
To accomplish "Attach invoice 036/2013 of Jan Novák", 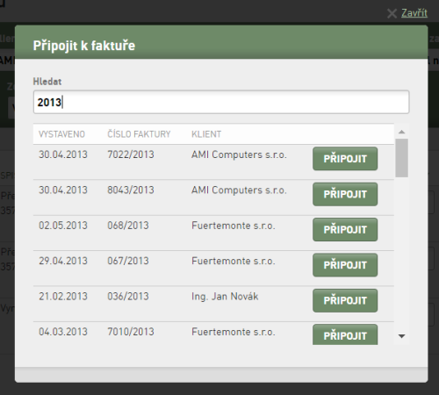I will [x=345, y=300].
